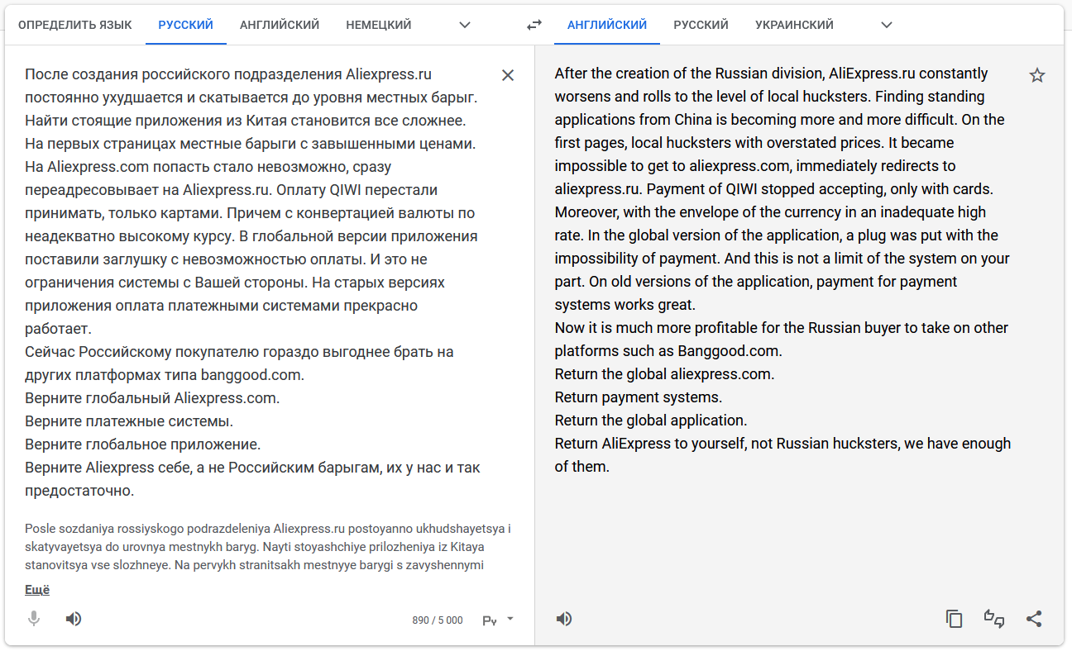
Task: Select the ОПРЕДЕЛИТЬ ЯЗЫК source tab
Action: [75, 25]
